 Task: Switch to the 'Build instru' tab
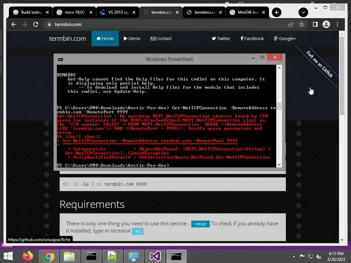[x=28, y=12]
